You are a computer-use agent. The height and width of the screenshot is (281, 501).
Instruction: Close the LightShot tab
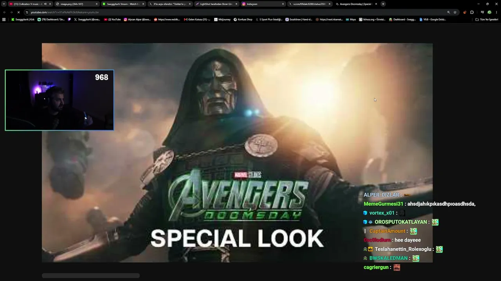tap(236, 4)
